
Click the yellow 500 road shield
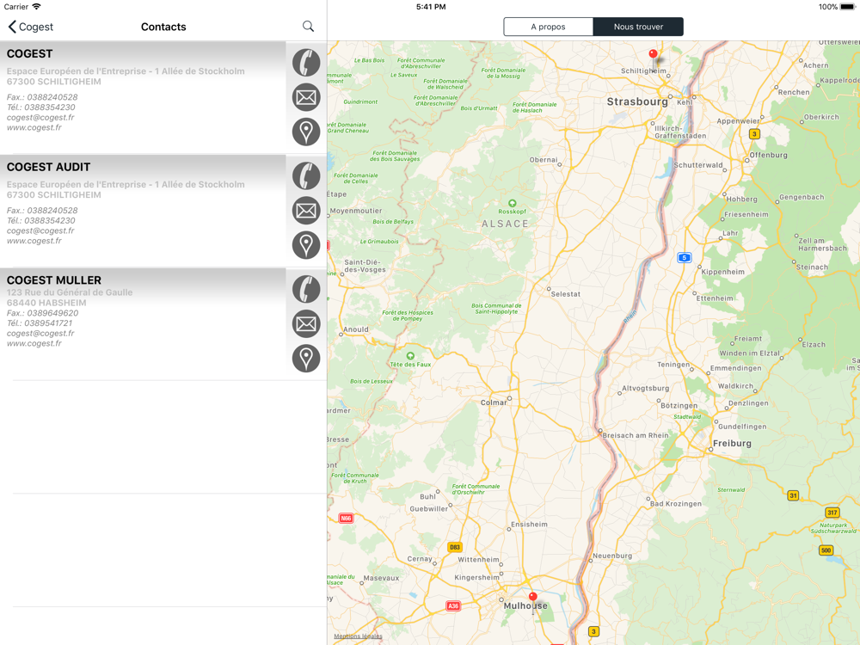(x=826, y=550)
